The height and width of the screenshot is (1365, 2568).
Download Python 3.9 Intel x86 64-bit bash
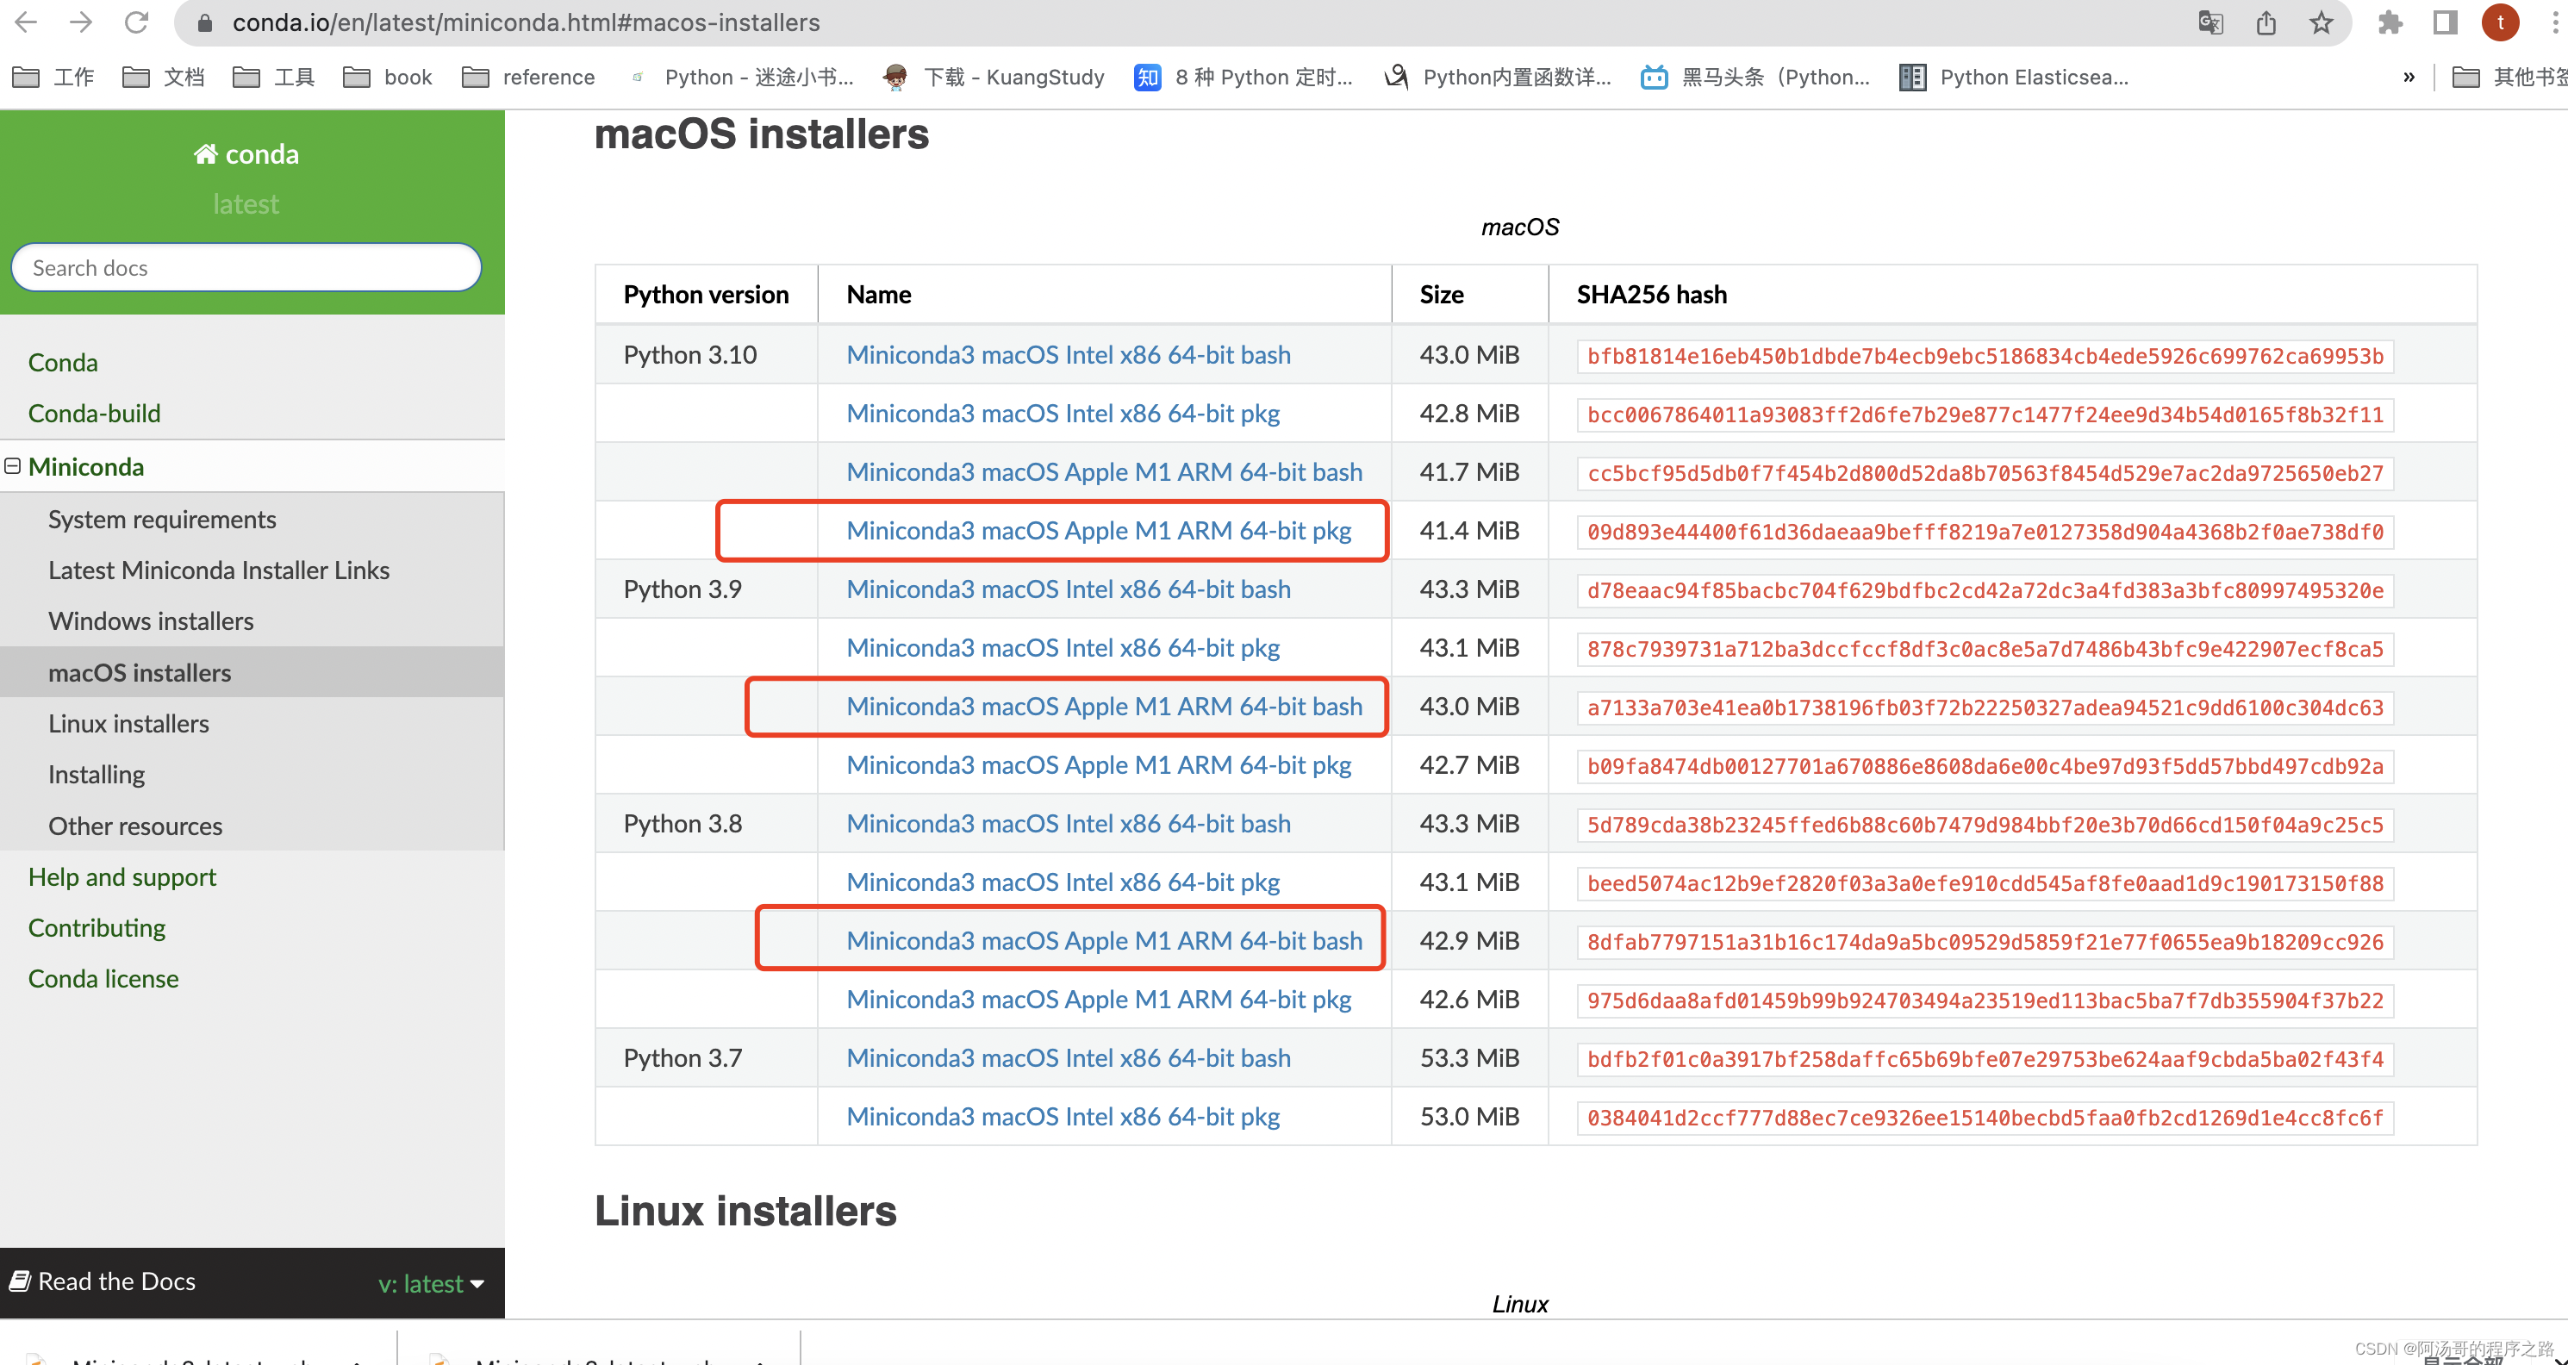1069,589
